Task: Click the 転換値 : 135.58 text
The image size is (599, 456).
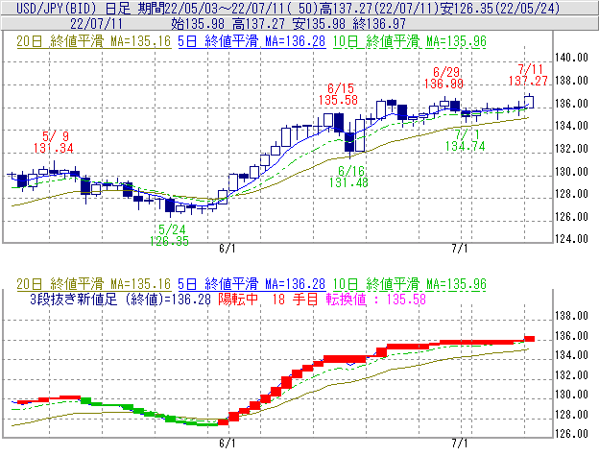Action: [x=376, y=299]
